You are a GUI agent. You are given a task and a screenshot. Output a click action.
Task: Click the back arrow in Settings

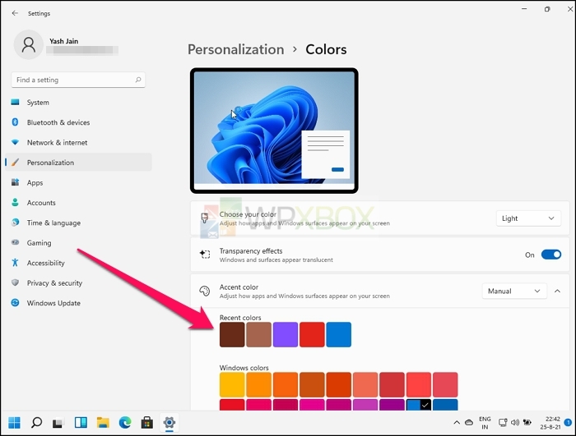15,13
